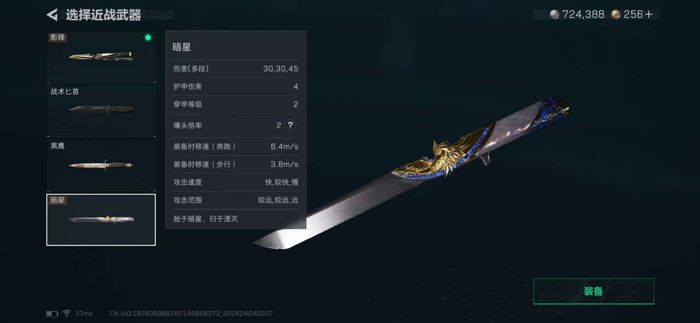Click the 装备 equip button
The height and width of the screenshot is (323, 700).
pos(593,291)
